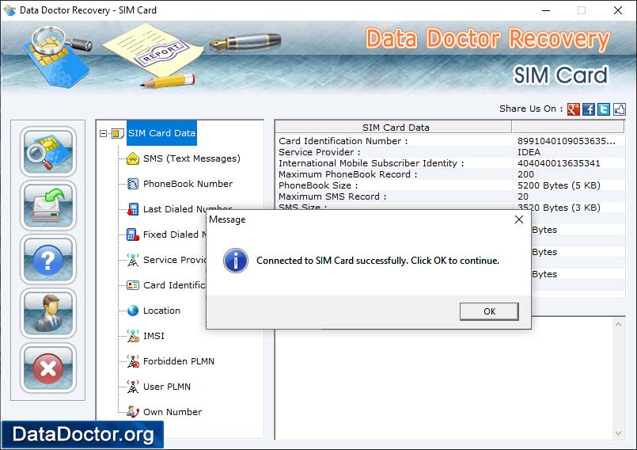Click the search SIM card sidebar icon
637x450 pixels.
(48, 151)
